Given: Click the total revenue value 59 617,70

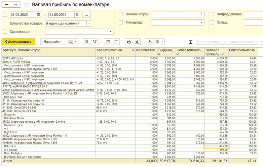Looking at the screenshot, I should pos(167,161).
